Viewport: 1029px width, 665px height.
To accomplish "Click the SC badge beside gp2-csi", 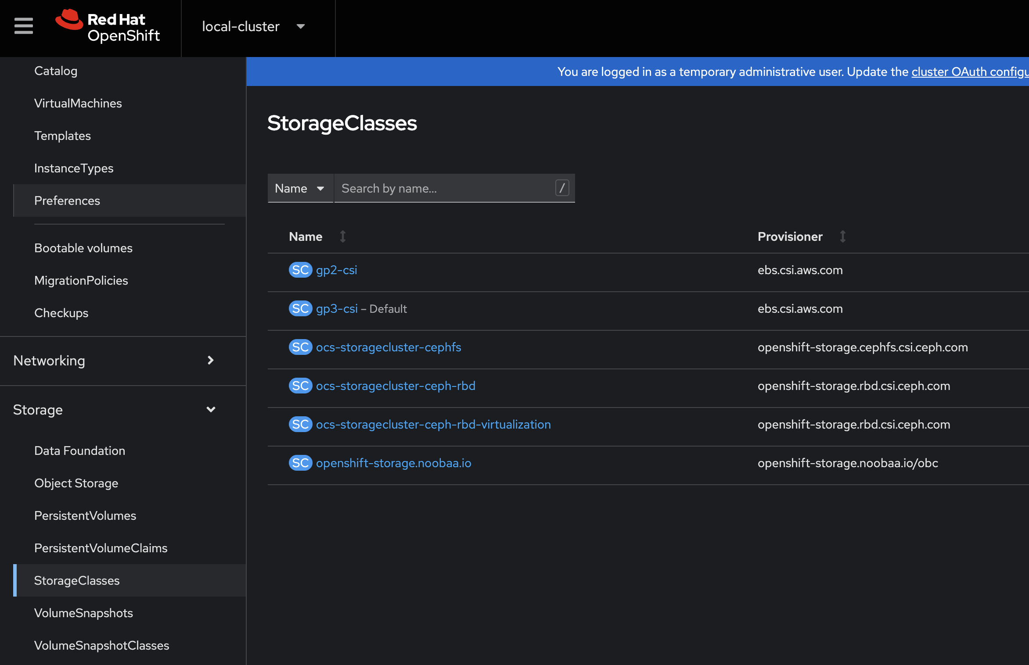I will [x=300, y=270].
